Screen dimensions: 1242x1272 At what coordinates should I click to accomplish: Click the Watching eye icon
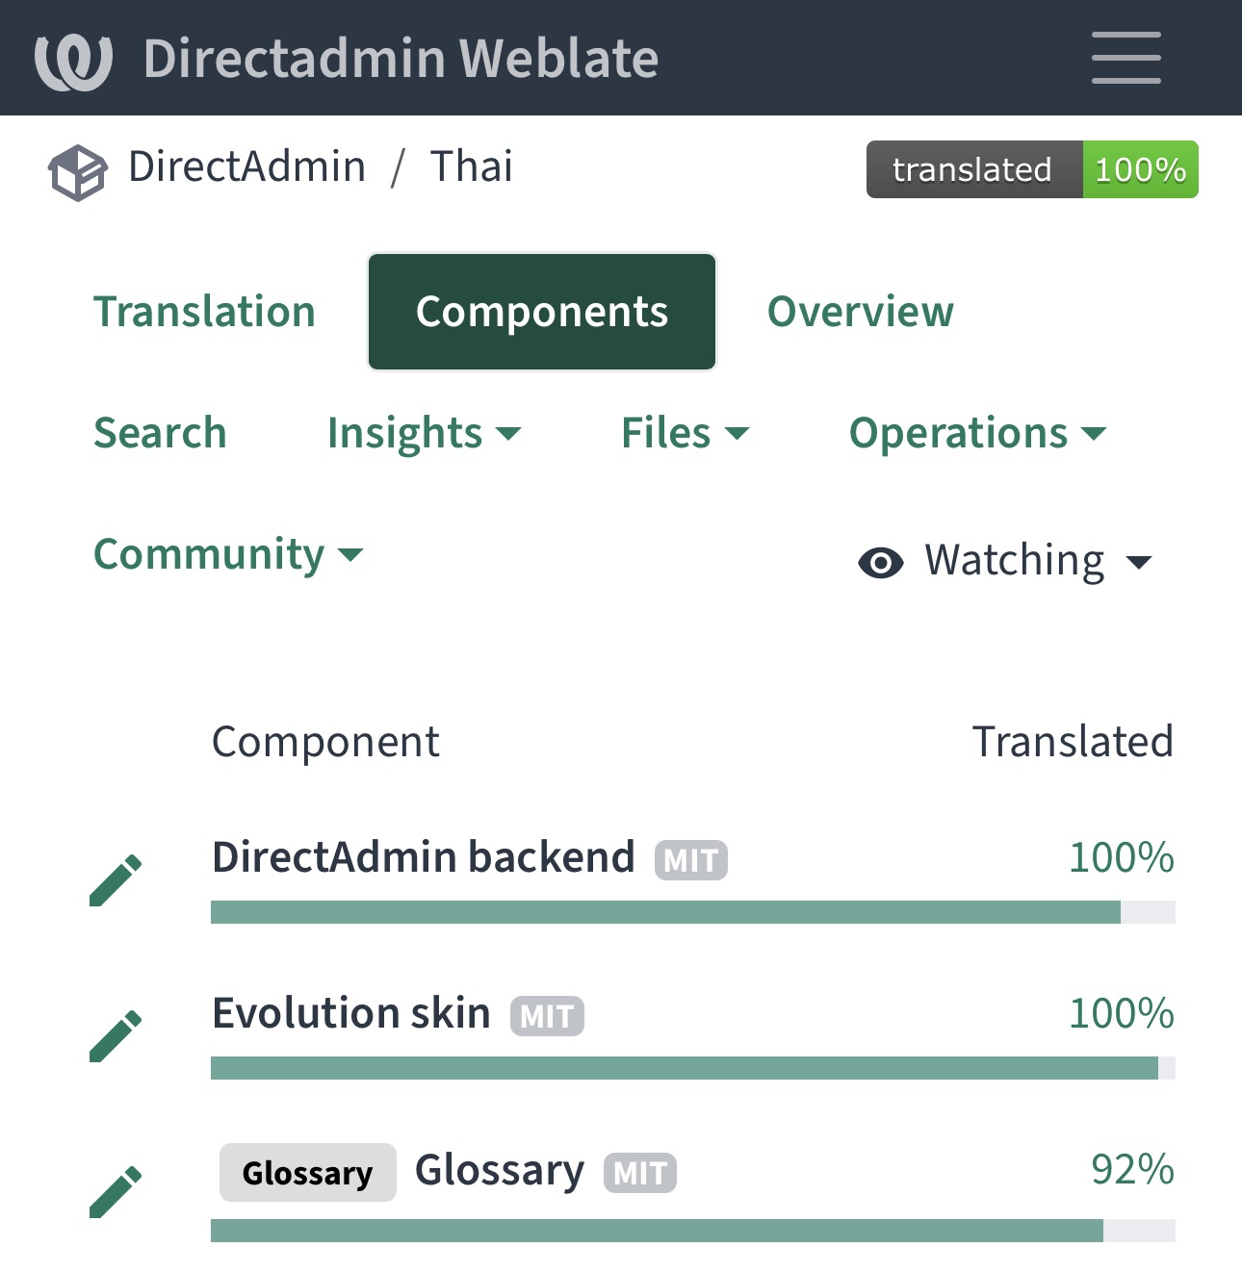tap(880, 562)
